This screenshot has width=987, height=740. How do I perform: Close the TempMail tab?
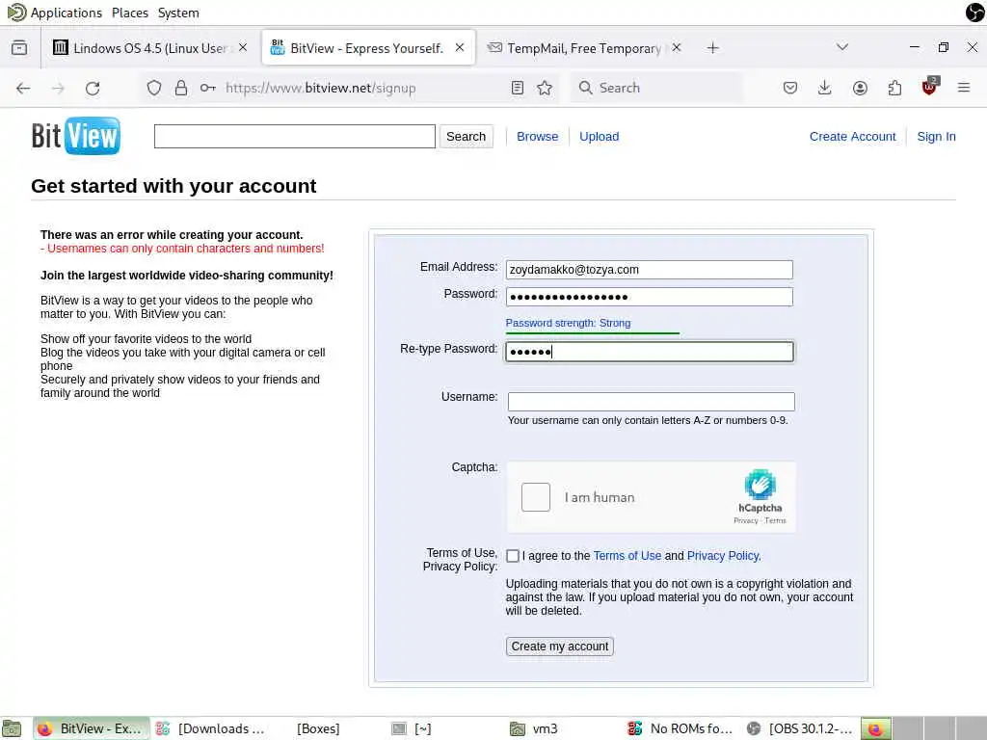coord(676,48)
